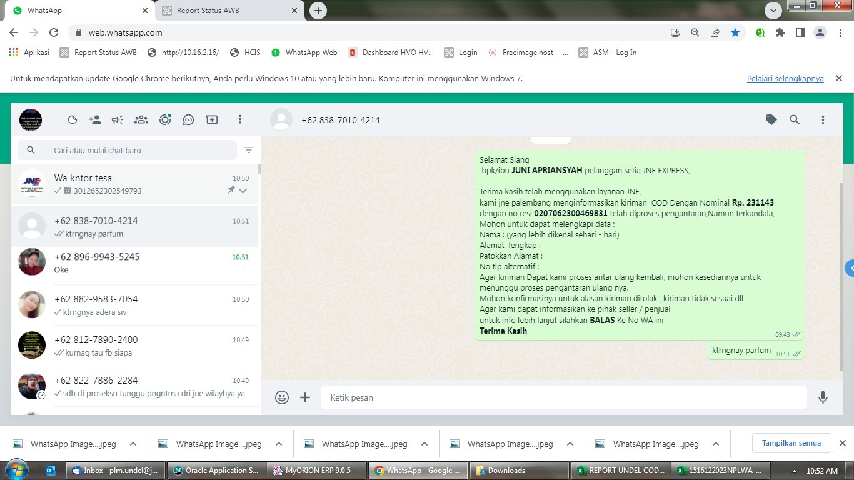Open the Freeimage.host bookmark
Image resolution: width=854 pixels, height=480 pixels.
coord(528,52)
